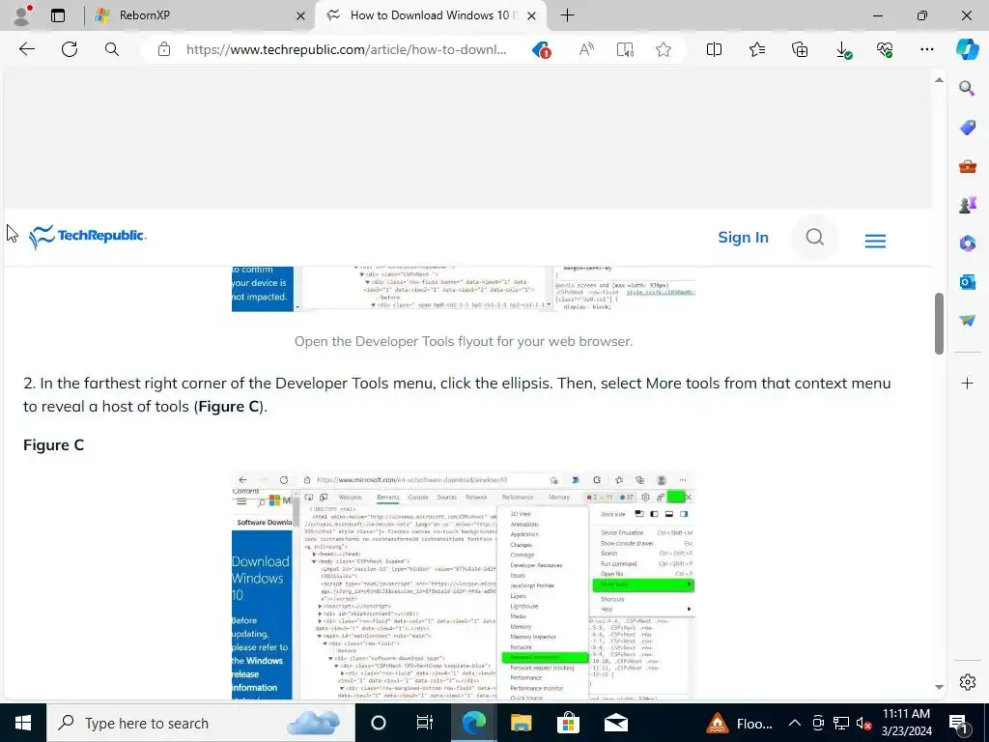This screenshot has width=989, height=742.
Task: Open Browser essentials heart icon
Action: pos(885,49)
